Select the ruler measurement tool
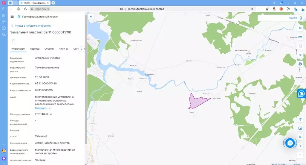Image resolution: width=306 pixels, height=165 pixels. 300,37
